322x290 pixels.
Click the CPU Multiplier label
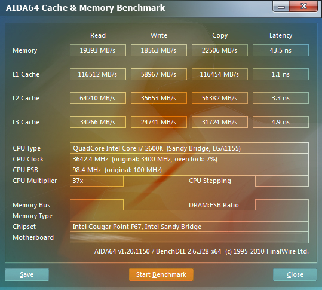tap(35, 181)
